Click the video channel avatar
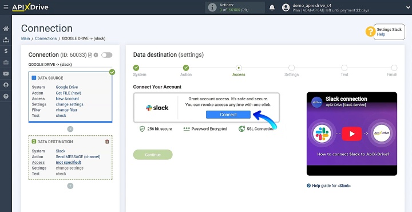The width and height of the screenshot is (412, 212). (317, 102)
